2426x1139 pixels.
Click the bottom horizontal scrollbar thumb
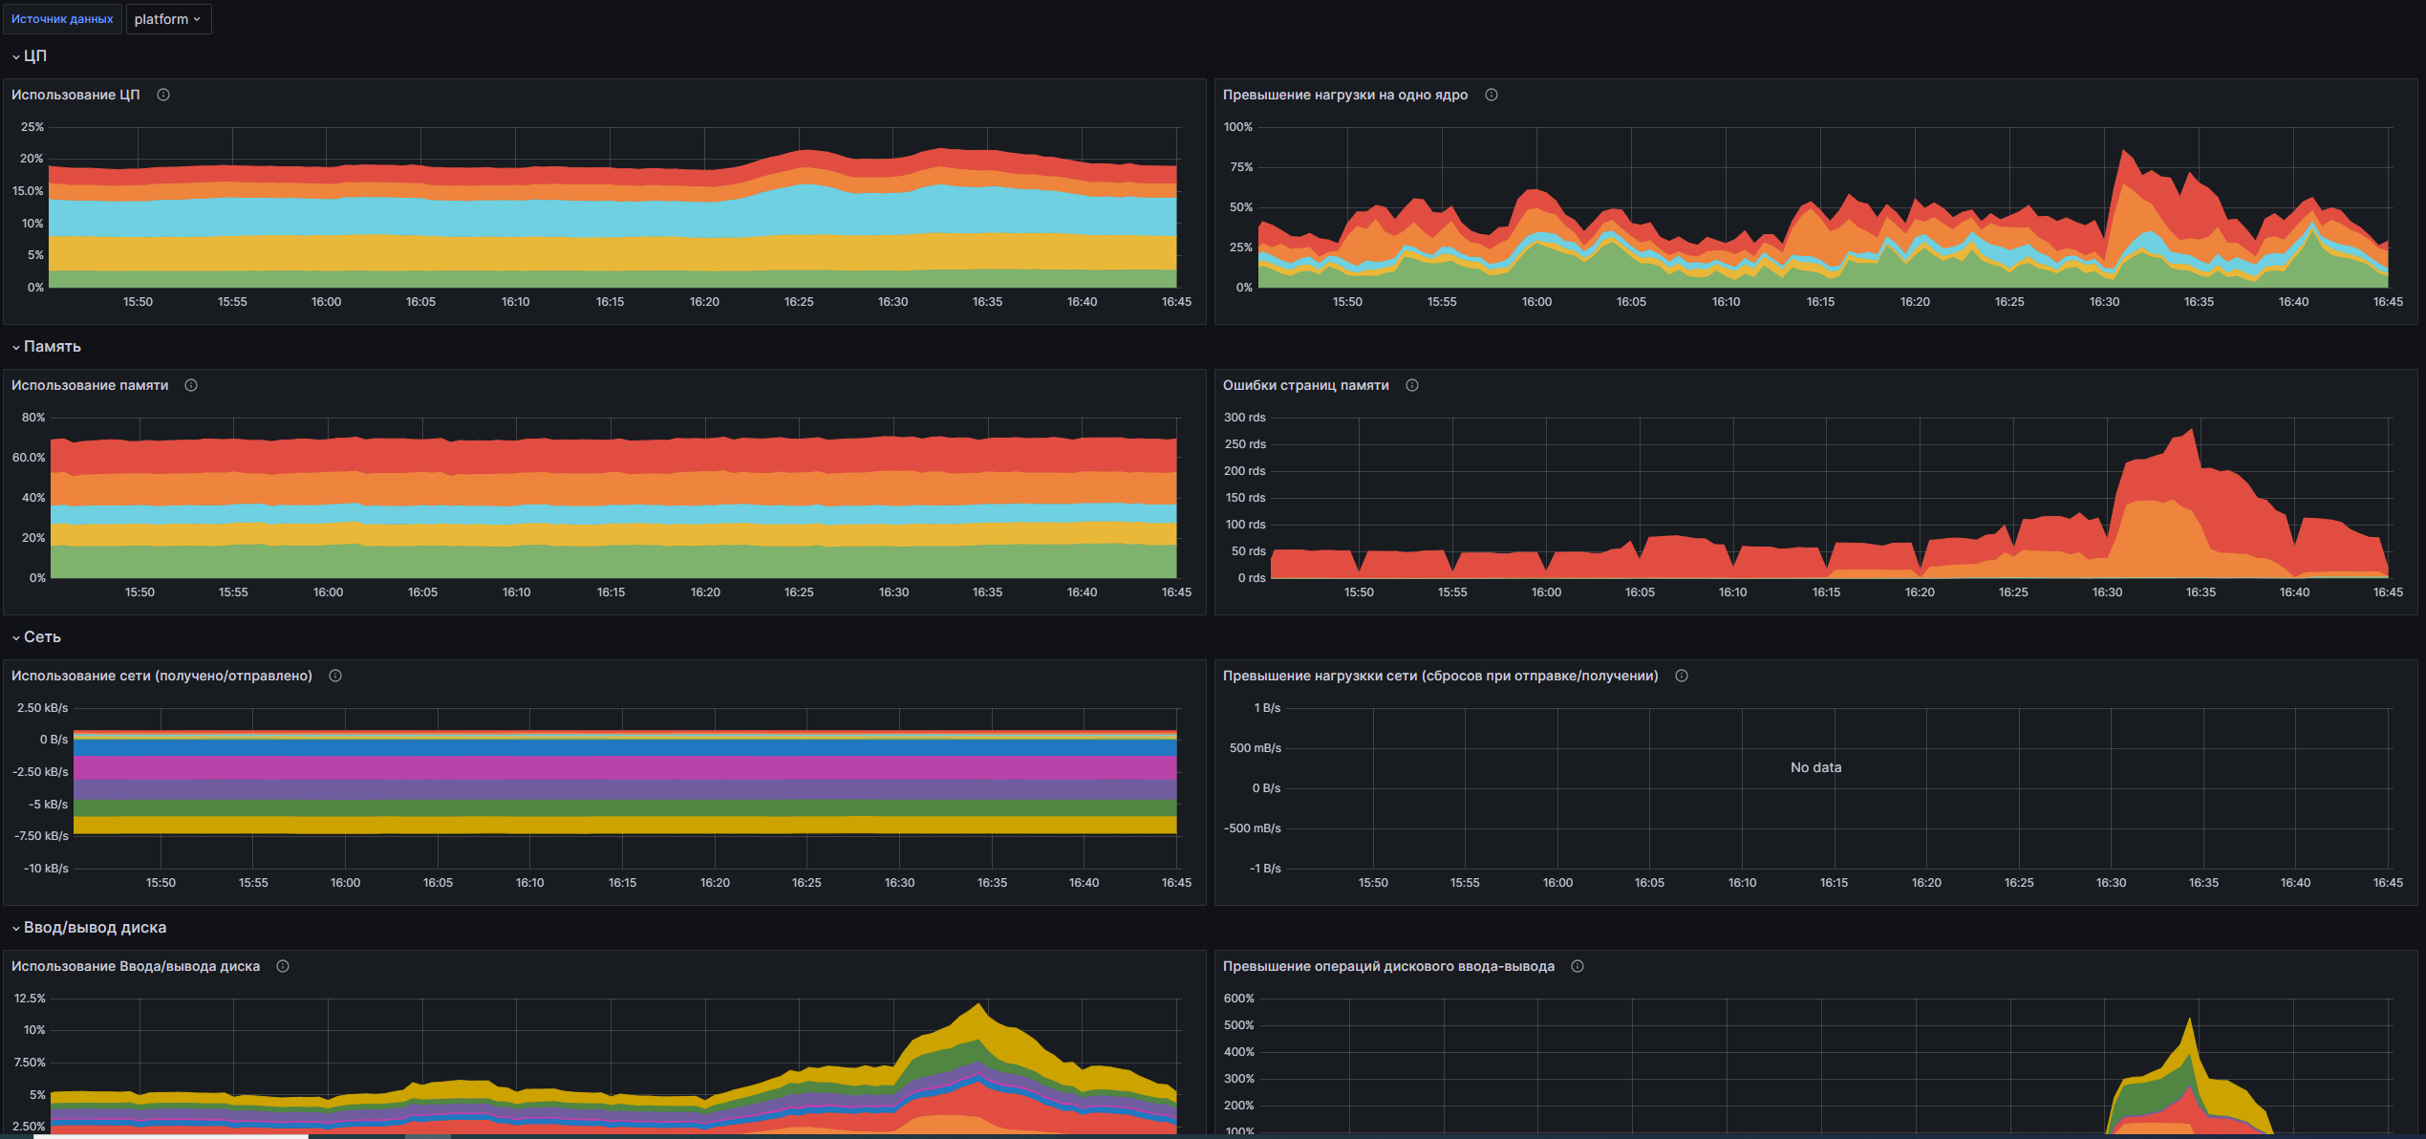[x=172, y=1136]
